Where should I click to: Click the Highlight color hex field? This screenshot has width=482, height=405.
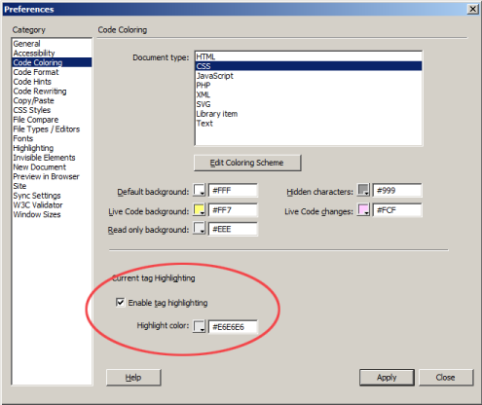[233, 326]
